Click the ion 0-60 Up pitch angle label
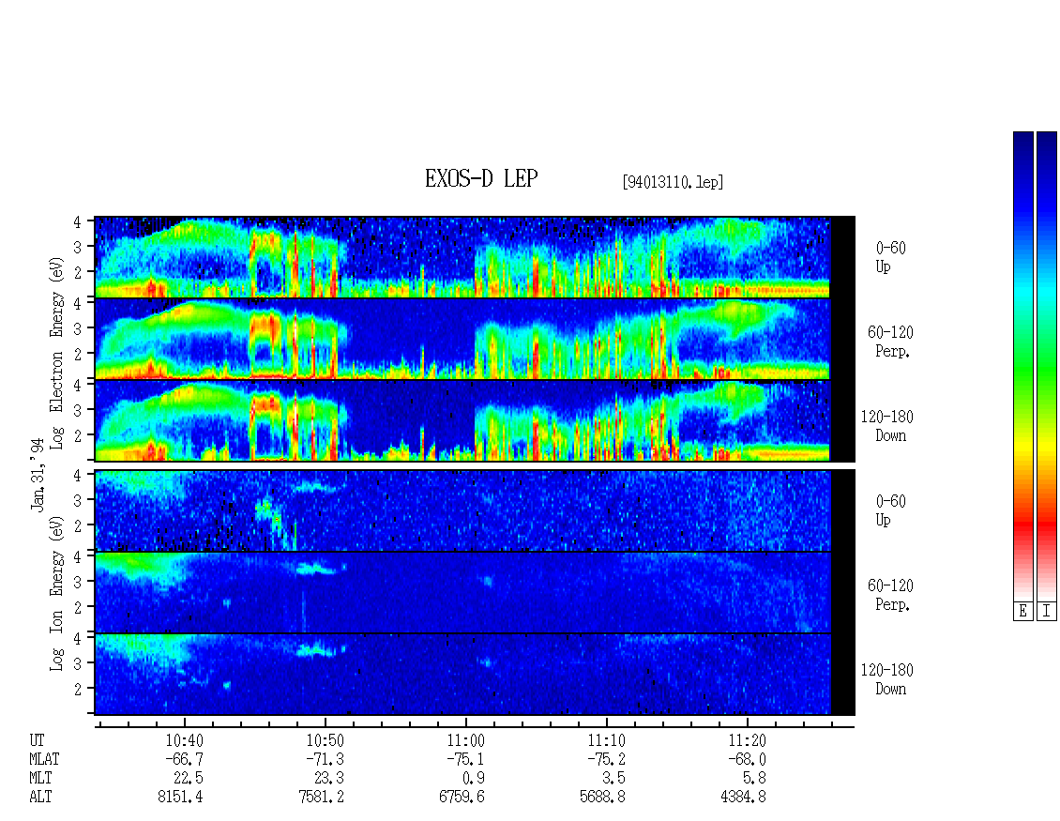The image size is (1060, 821). tap(890, 510)
